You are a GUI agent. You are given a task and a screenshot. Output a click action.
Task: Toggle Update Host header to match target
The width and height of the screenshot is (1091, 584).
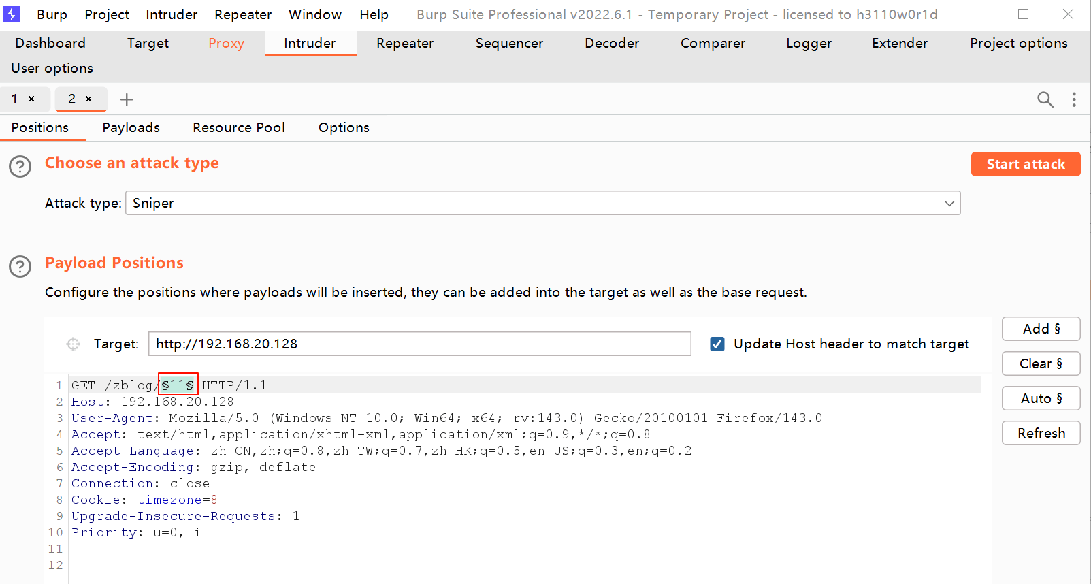pos(717,344)
